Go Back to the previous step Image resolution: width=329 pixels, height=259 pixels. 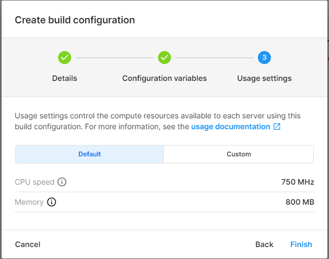click(264, 244)
